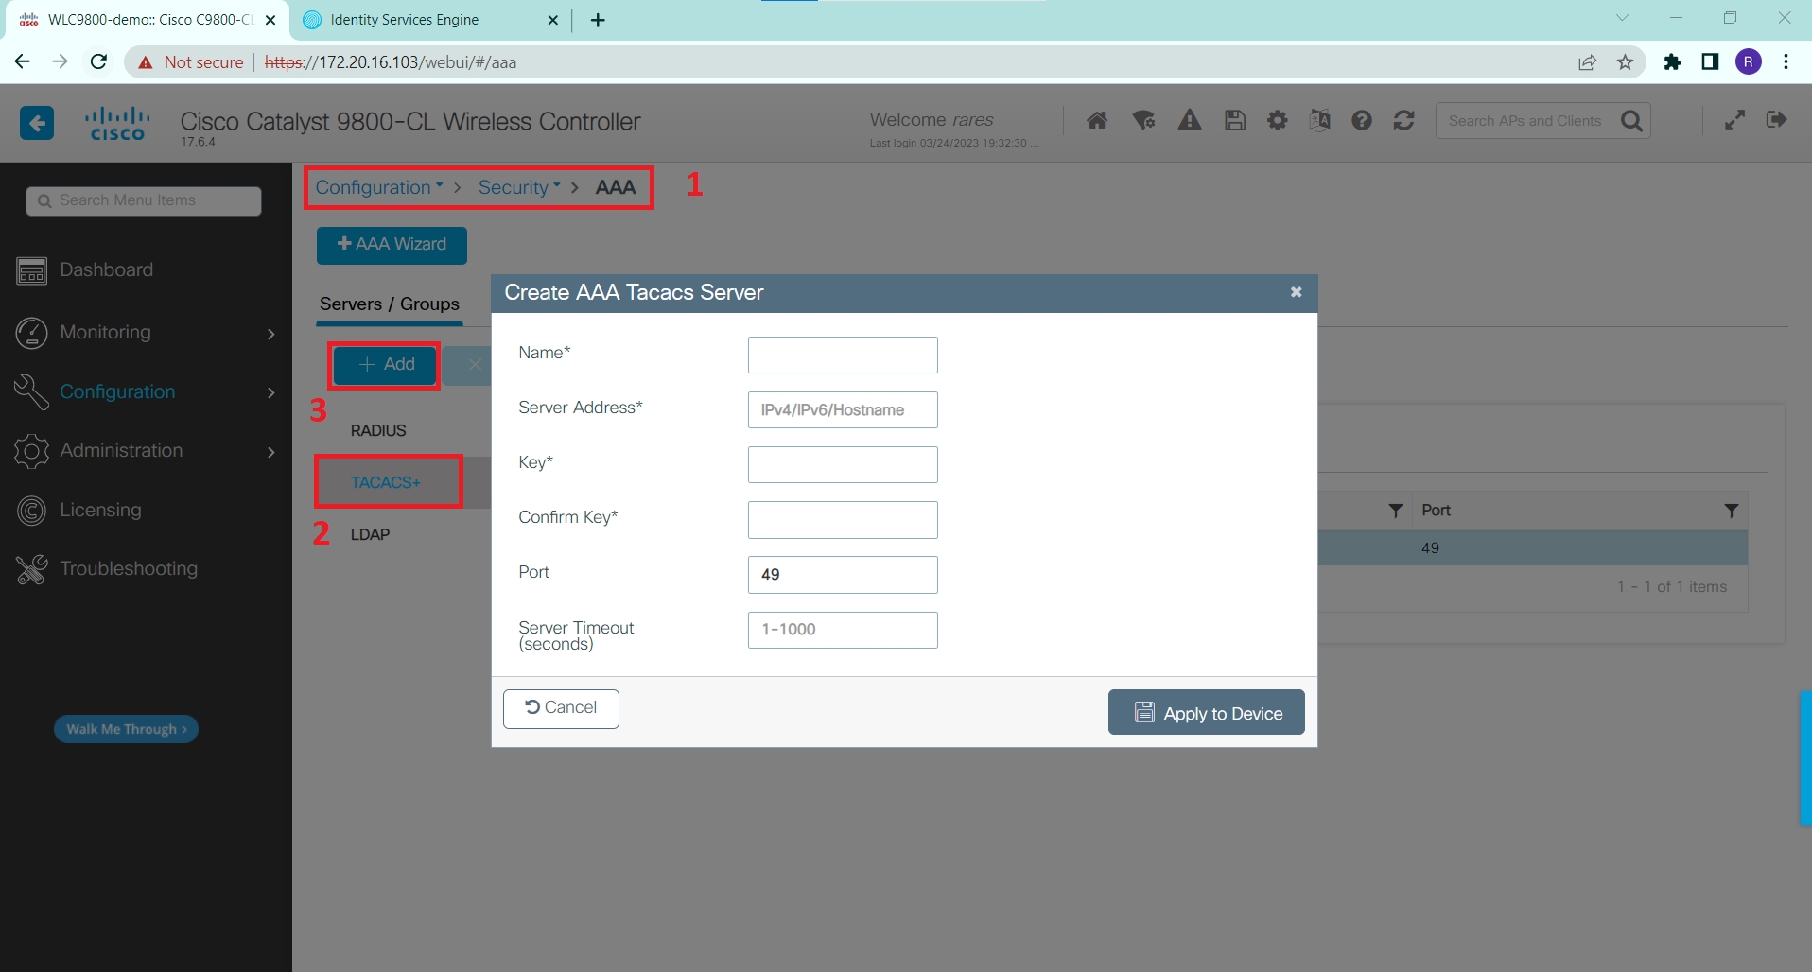Select the TACACS+ server type
Image resolution: width=1812 pixels, height=972 pixels.
coord(386,482)
